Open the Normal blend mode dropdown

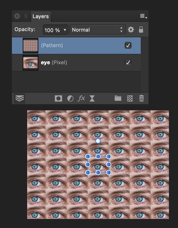(98, 30)
